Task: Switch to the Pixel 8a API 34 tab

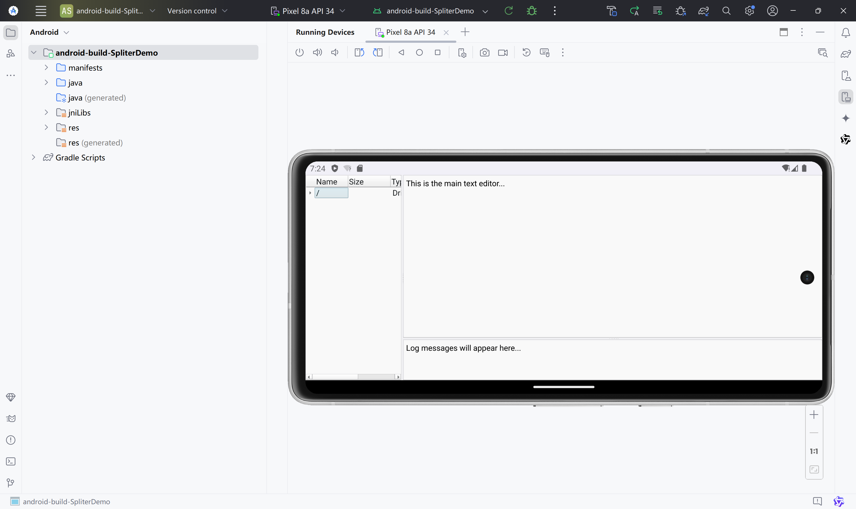Action: click(410, 32)
